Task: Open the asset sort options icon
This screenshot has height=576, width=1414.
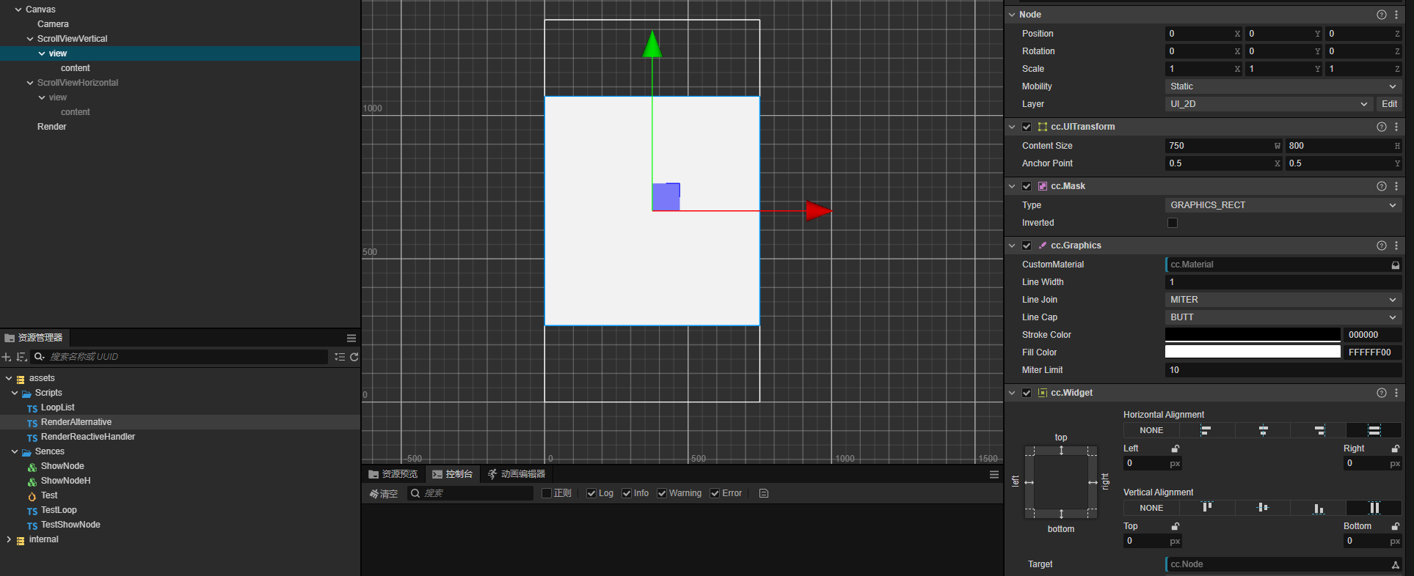Action: pyautogui.click(x=22, y=357)
